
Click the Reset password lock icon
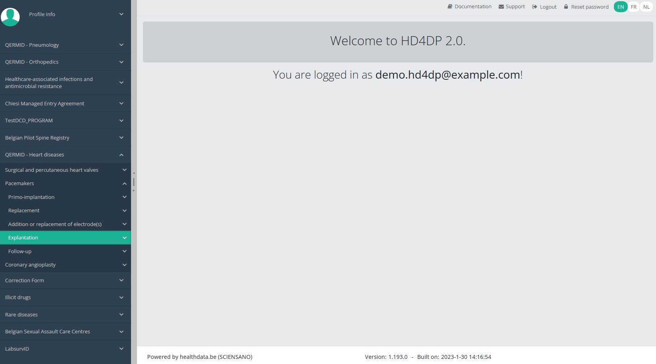click(x=566, y=7)
